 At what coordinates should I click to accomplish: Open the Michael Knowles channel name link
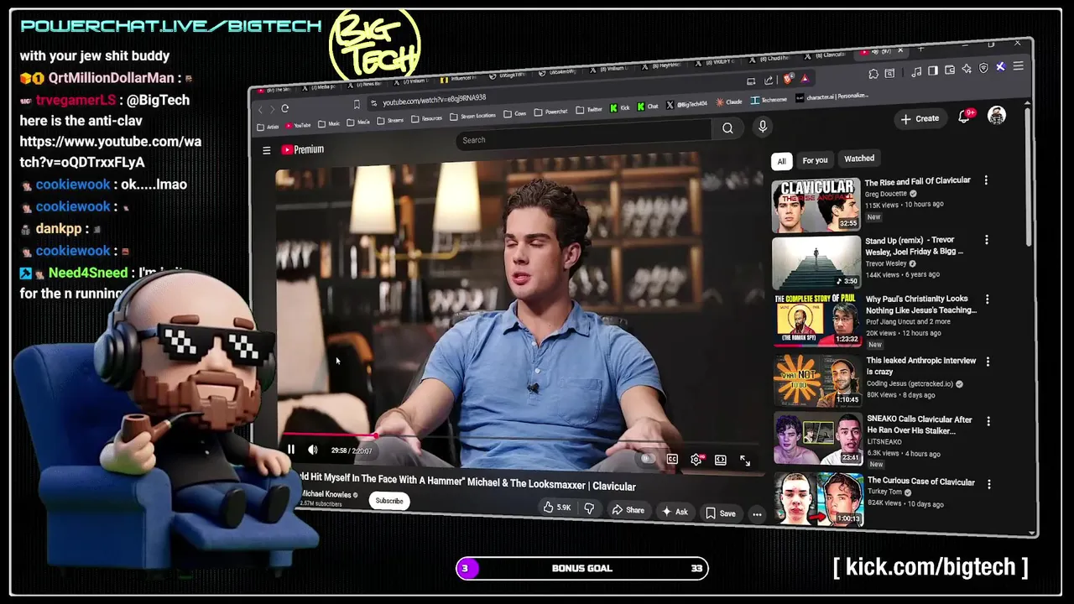pos(326,494)
